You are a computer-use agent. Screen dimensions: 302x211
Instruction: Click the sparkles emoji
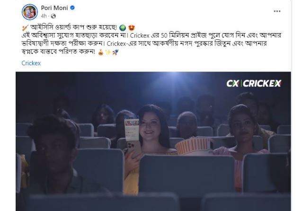point(108,52)
